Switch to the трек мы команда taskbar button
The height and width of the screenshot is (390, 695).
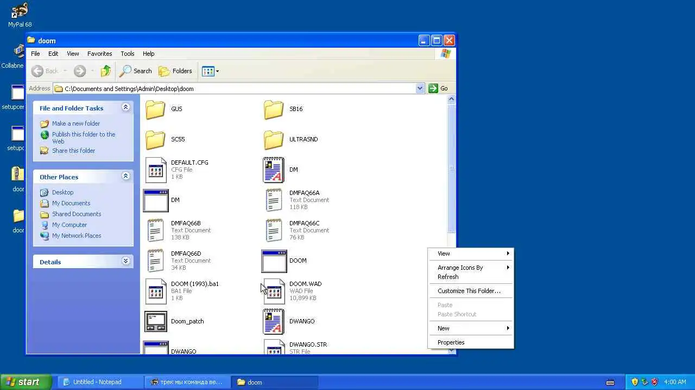(188, 382)
